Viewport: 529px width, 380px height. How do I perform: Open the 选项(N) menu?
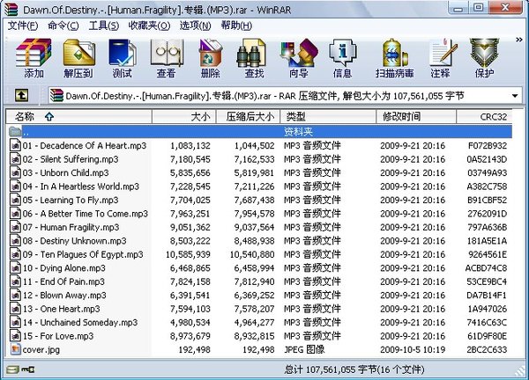(x=195, y=26)
